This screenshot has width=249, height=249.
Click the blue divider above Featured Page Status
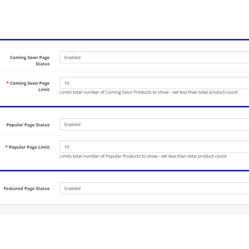[x=124, y=170]
